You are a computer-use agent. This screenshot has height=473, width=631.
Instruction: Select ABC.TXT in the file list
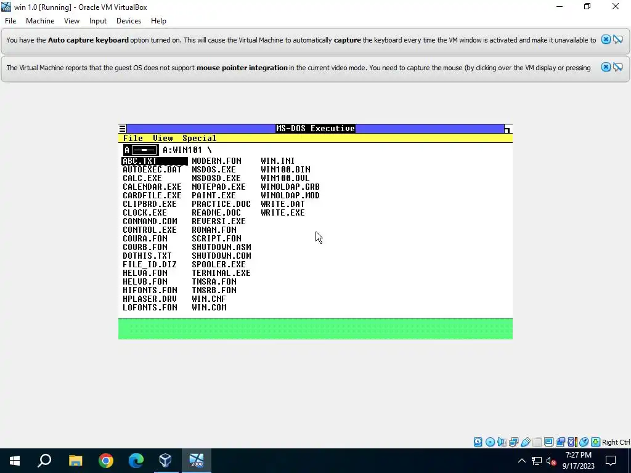[x=155, y=161]
